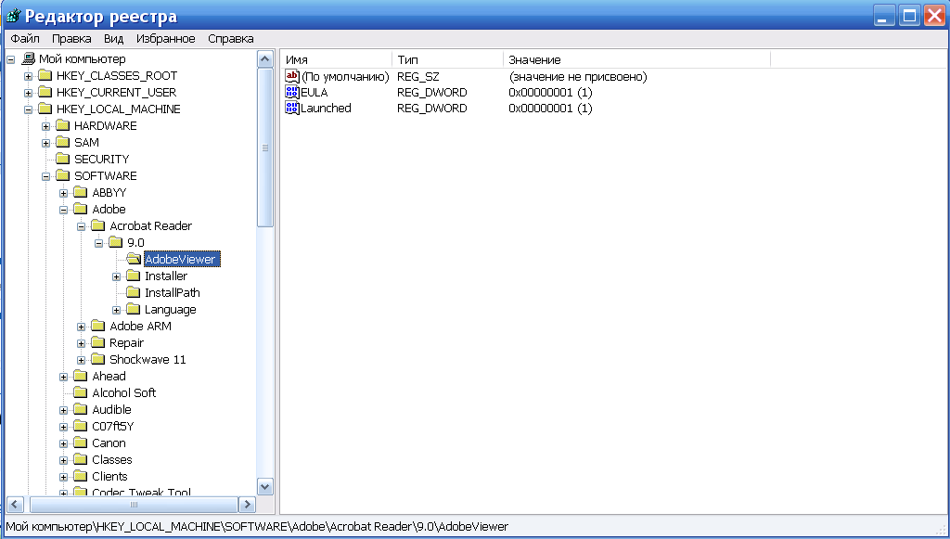Collapse the SOFTWARE key

46,177
